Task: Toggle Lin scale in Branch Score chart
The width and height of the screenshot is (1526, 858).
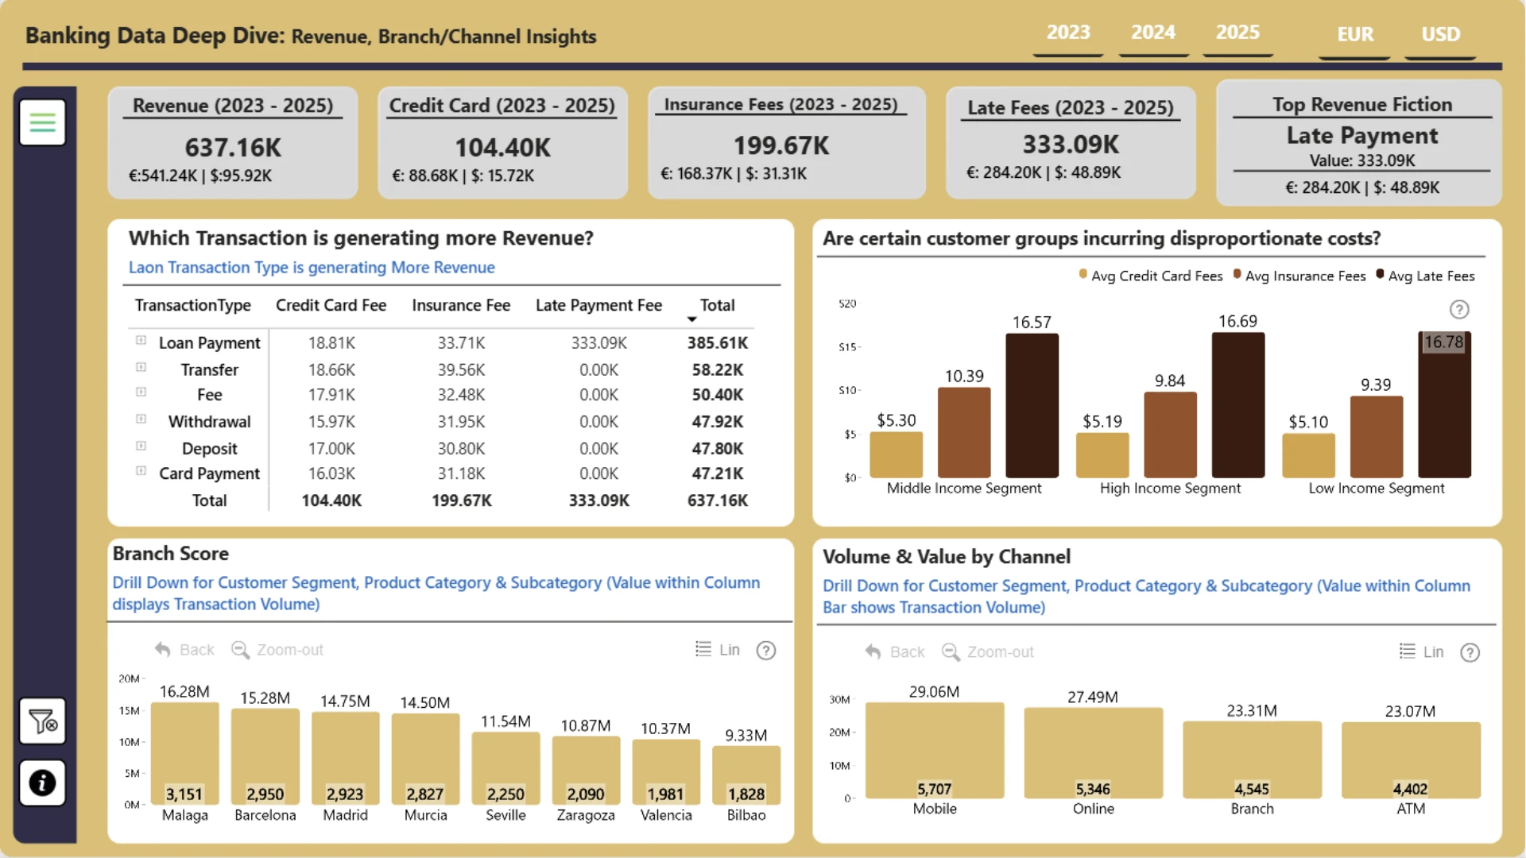Action: coord(718,650)
